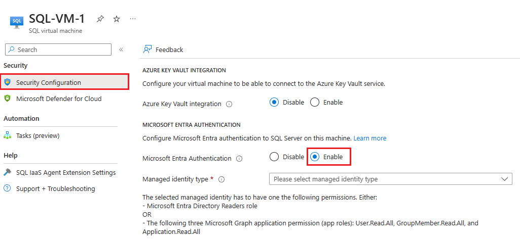Click the Feedback icon

[147, 50]
